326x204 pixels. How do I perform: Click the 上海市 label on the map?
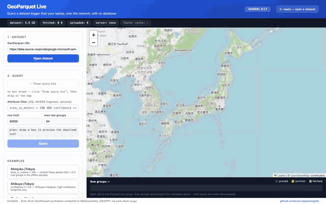click(x=113, y=139)
